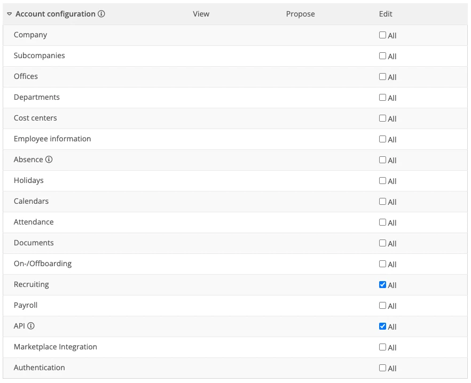Screen dimensions: 471x383
Task: Collapse the Account configuration section triangle
Action: point(9,14)
